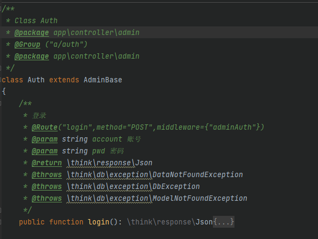Click middleware={"adminAuth"} in the Route annotation
The height and width of the screenshot is (239, 318).
click(208, 127)
